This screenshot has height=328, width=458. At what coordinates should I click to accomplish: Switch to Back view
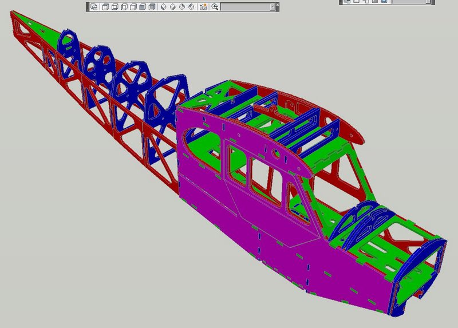pos(152,7)
